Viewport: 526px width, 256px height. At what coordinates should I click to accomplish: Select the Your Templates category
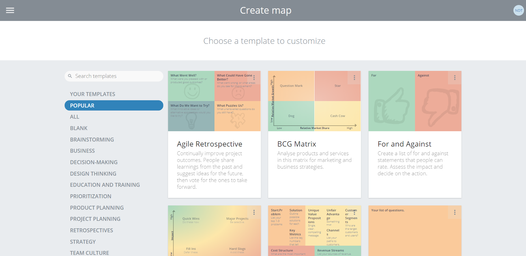coord(92,94)
